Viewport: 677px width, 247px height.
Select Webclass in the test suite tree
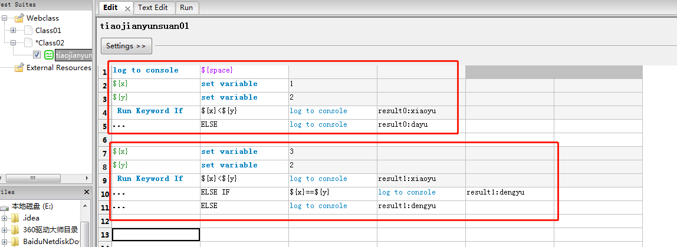(x=42, y=18)
